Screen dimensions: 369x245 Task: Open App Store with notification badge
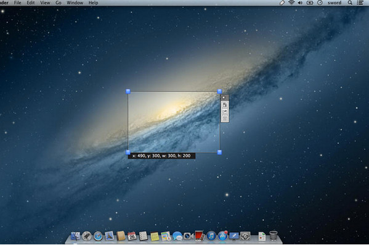pyautogui.click(x=222, y=236)
